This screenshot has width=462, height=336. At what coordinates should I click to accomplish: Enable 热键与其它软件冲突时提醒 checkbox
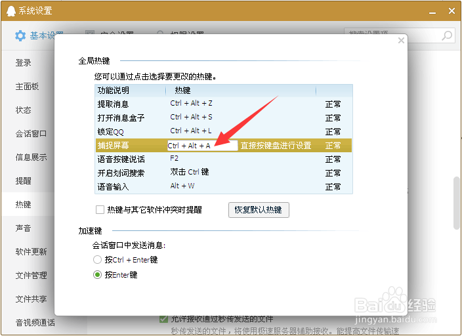[100, 210]
